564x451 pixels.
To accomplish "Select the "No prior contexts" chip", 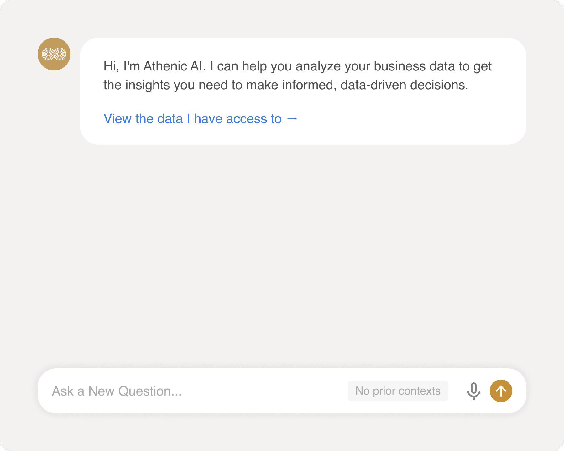I will tap(398, 391).
